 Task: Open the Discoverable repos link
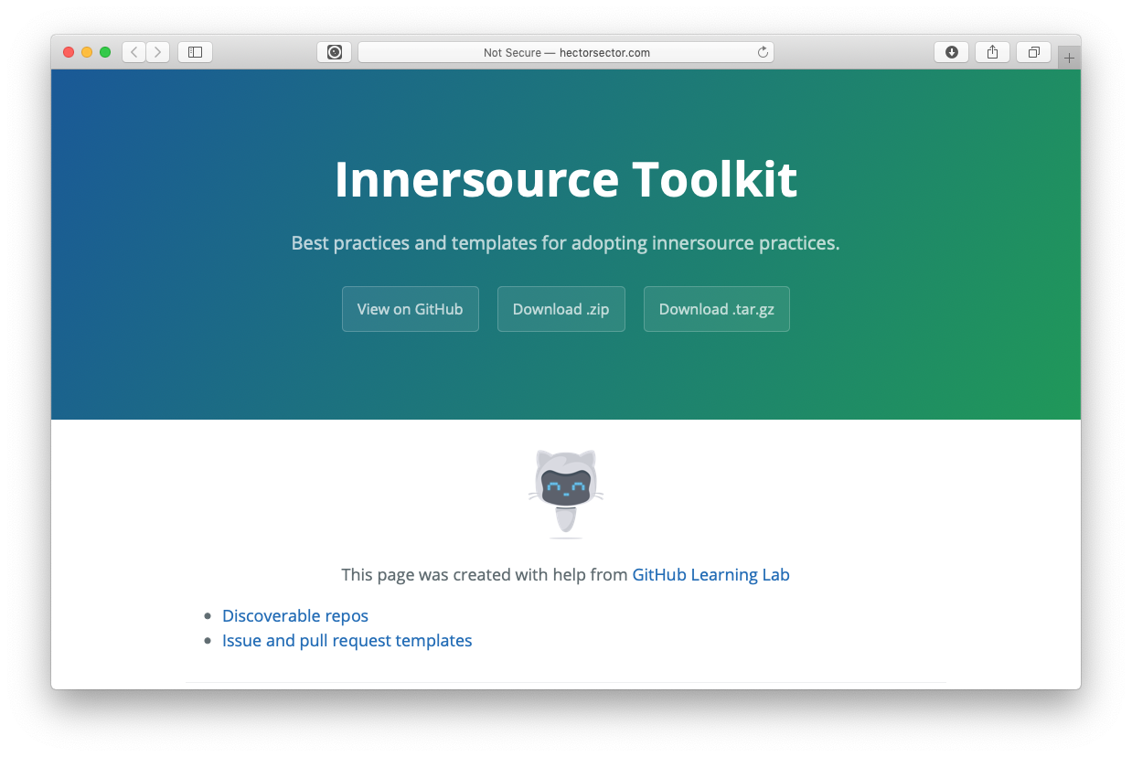pos(295,616)
